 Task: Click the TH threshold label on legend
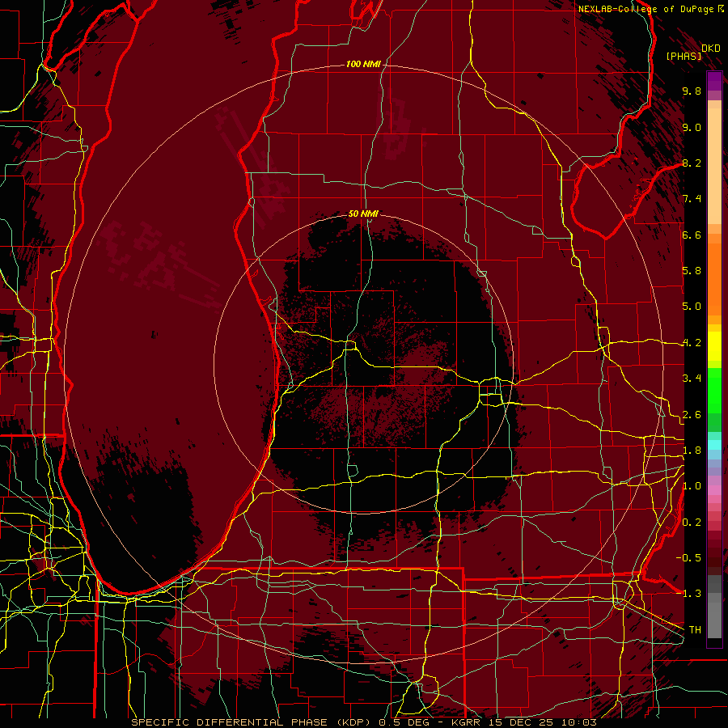695,630
